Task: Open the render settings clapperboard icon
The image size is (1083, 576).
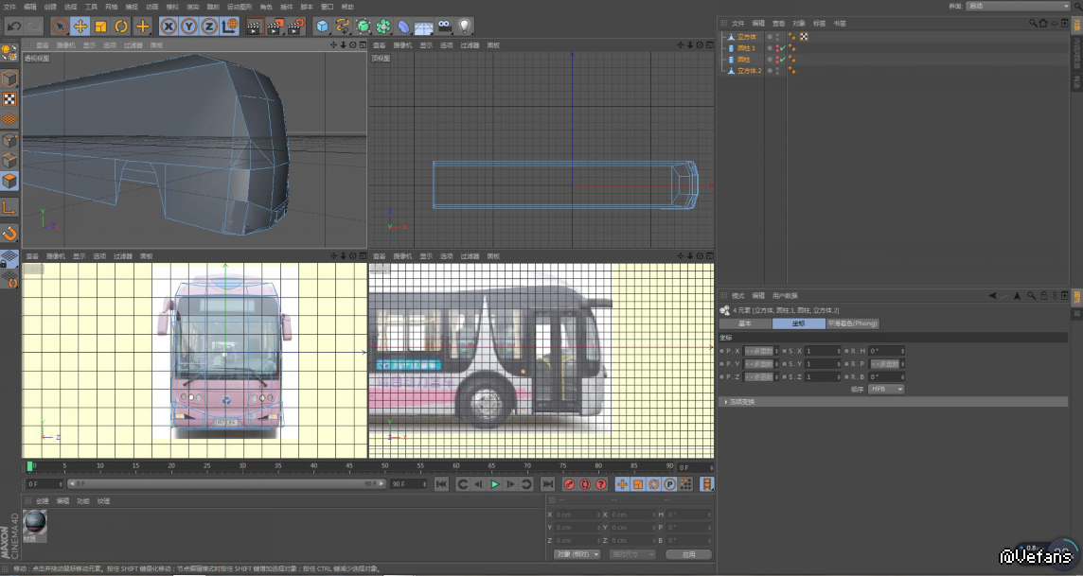Action: click(x=295, y=26)
